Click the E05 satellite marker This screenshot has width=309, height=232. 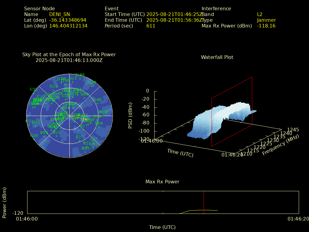[44, 136]
